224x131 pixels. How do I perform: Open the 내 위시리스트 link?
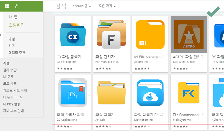coord(13,97)
